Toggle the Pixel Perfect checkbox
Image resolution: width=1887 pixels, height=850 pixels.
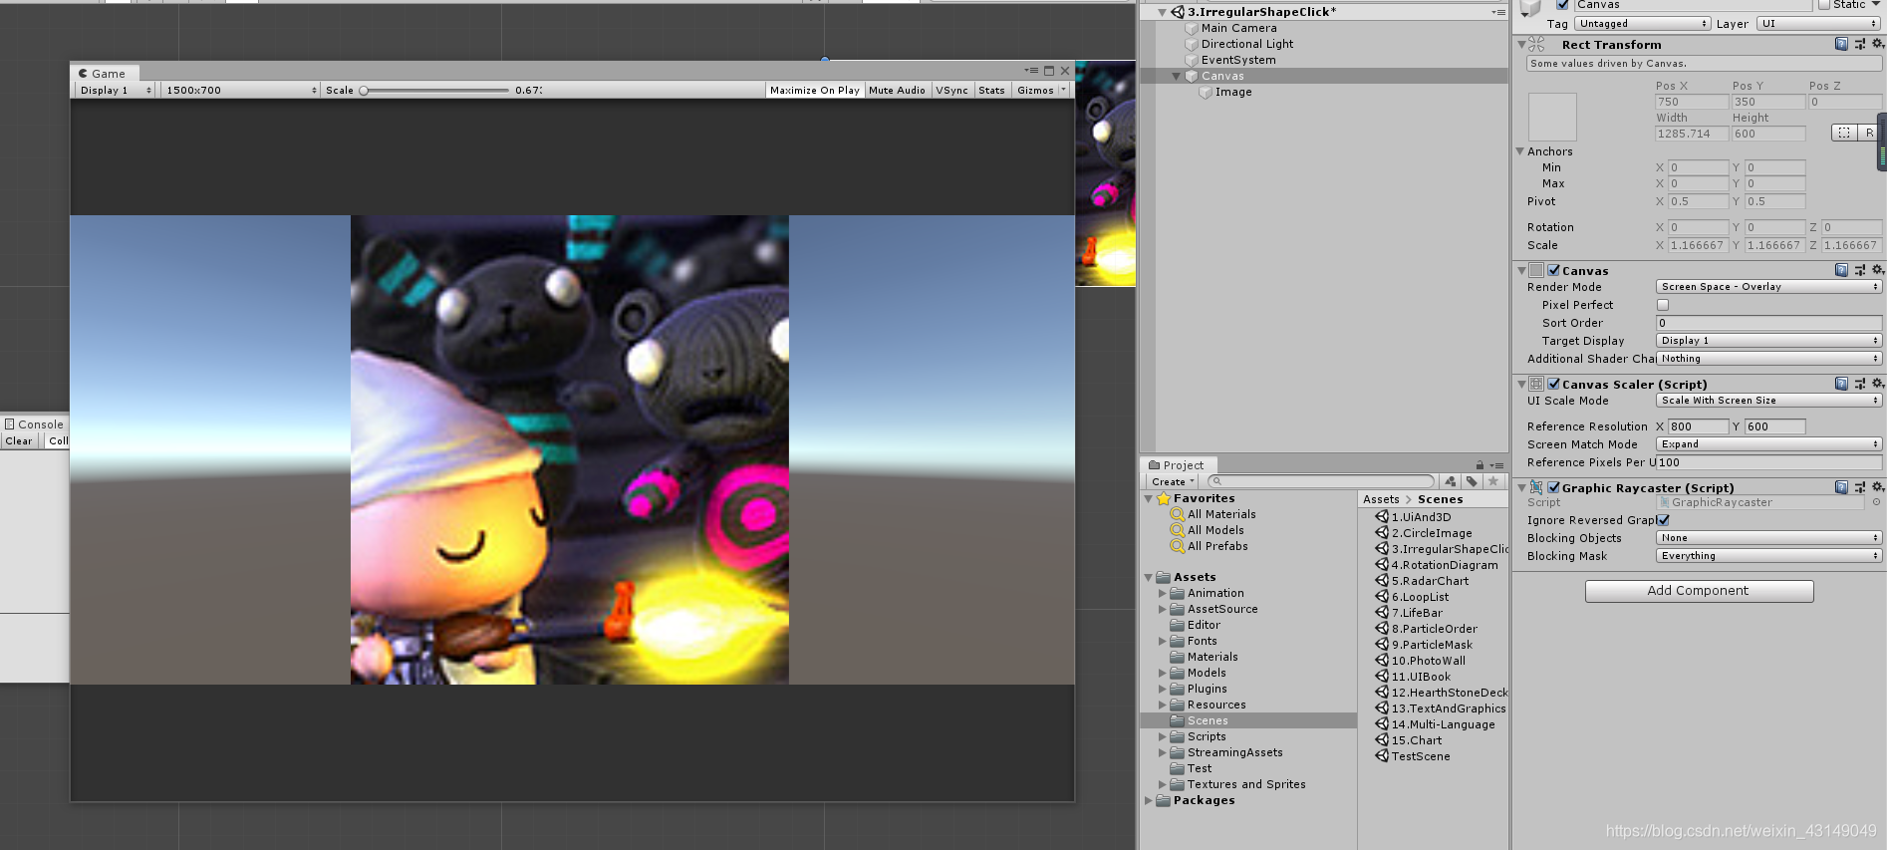pyautogui.click(x=1663, y=305)
